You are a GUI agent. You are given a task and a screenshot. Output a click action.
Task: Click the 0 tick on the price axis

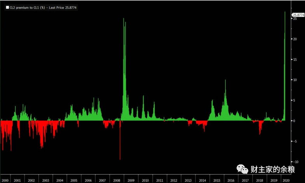tap(294, 121)
